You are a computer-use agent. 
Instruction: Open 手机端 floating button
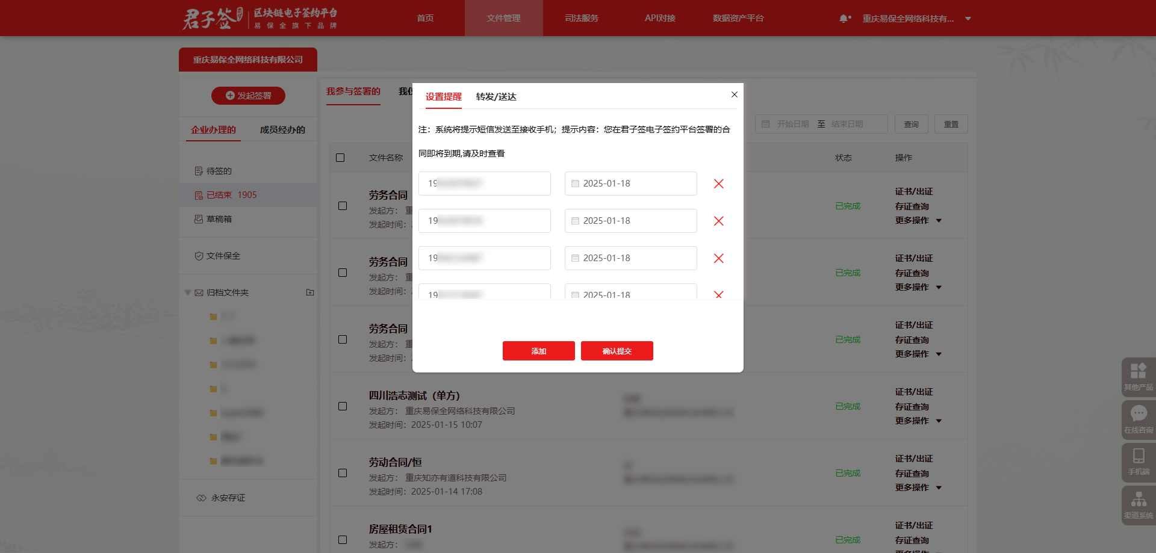pyautogui.click(x=1138, y=462)
